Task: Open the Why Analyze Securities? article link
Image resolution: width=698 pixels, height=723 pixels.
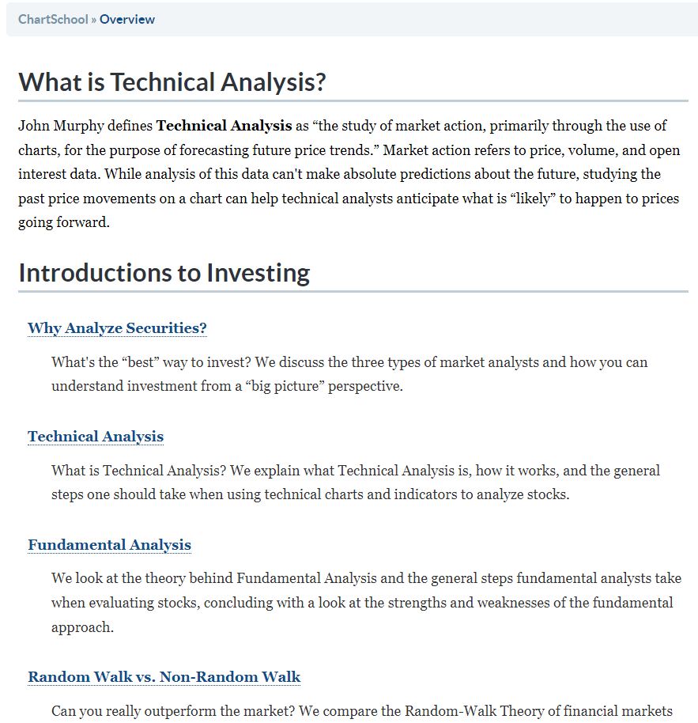Action: (x=117, y=327)
